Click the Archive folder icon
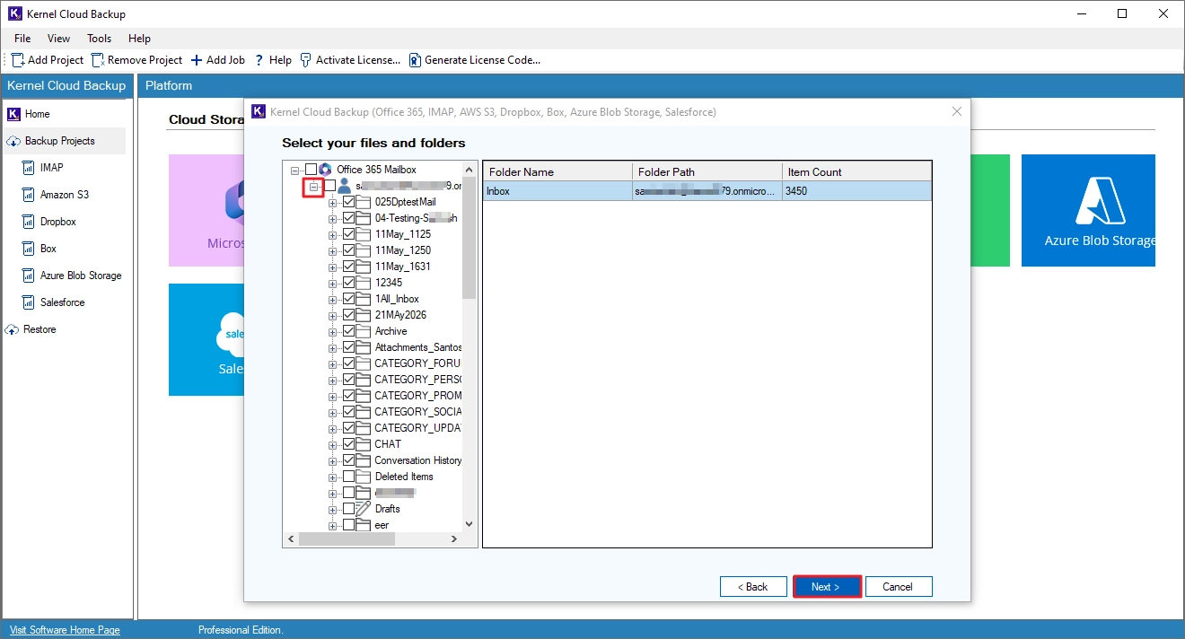 click(364, 331)
